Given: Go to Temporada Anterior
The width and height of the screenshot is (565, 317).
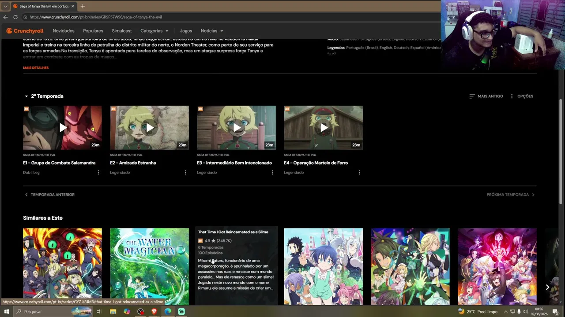Looking at the screenshot, I should pyautogui.click(x=49, y=195).
